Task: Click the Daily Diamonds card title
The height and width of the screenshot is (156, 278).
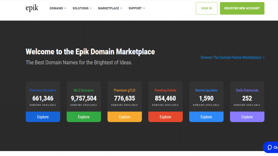Action: click(247, 90)
